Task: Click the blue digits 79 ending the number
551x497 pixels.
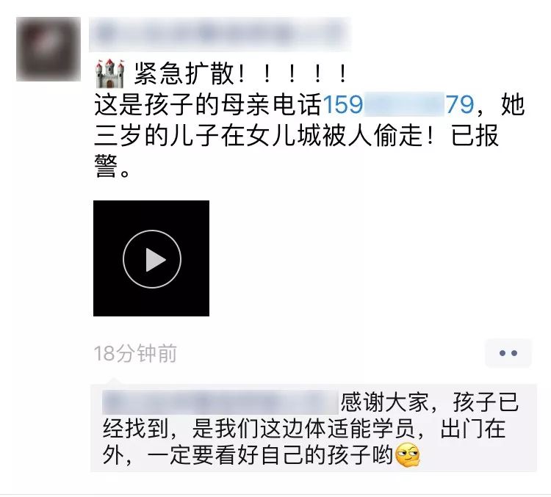Action: 461,104
